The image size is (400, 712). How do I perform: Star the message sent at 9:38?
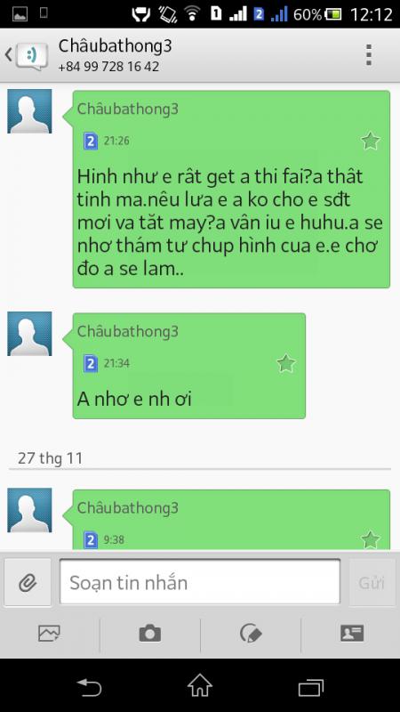[x=371, y=539]
